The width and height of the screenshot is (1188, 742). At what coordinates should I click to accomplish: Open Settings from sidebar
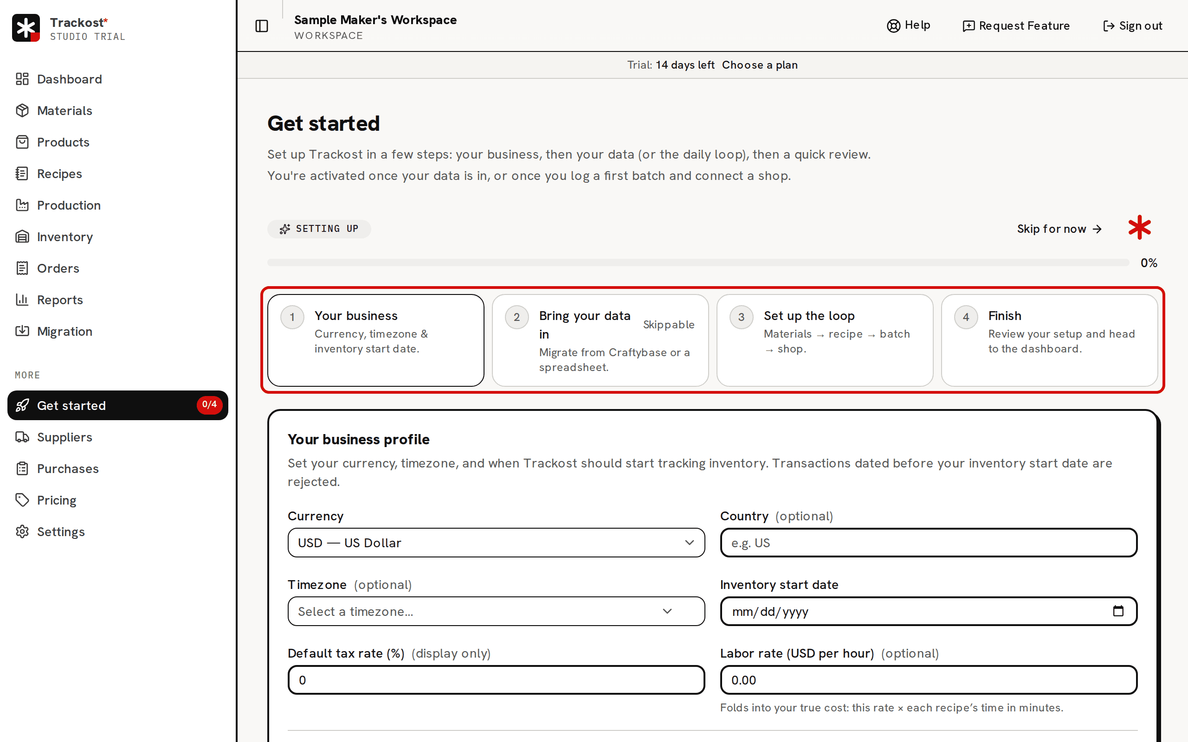coord(118,531)
